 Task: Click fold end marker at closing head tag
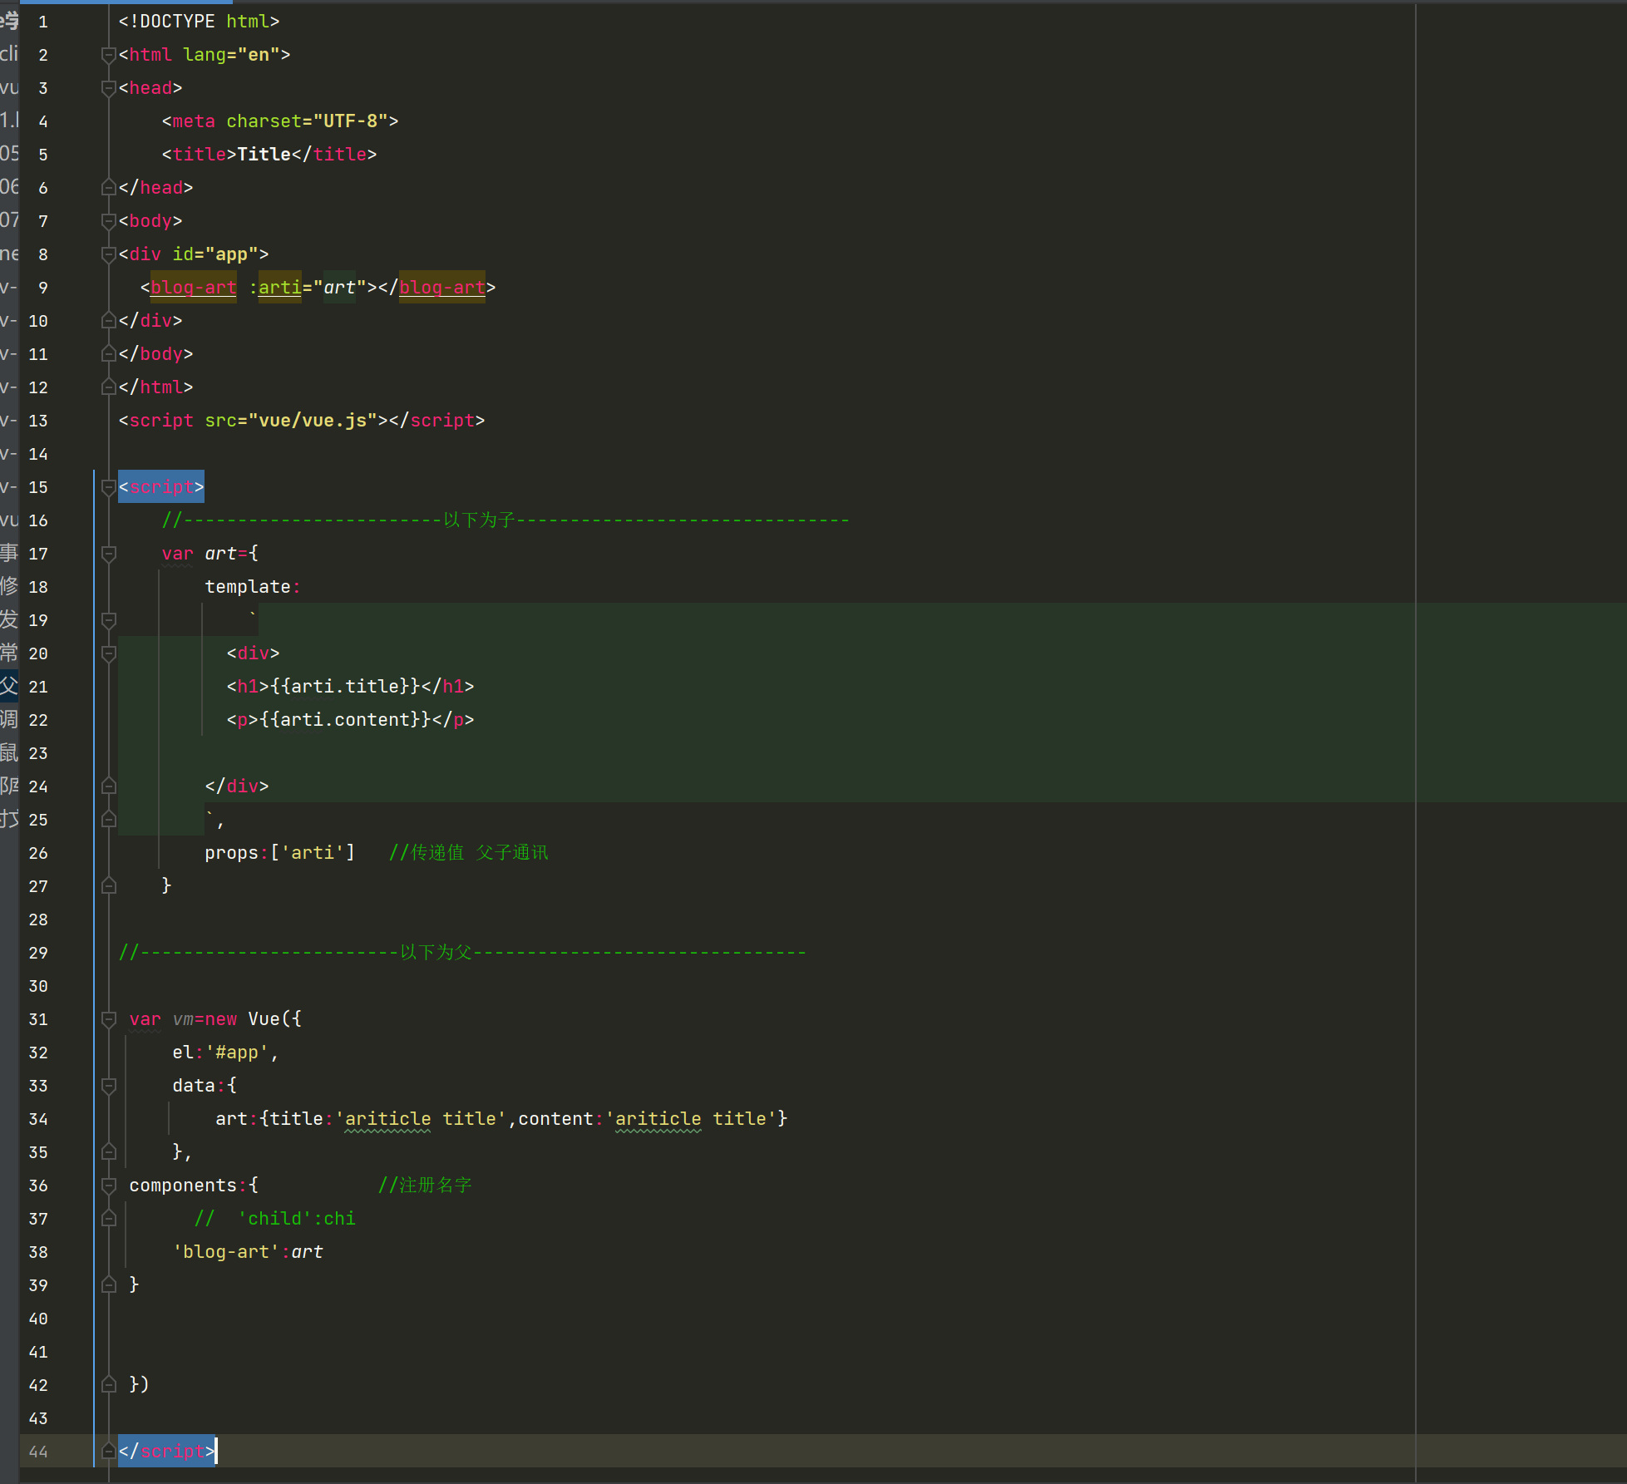click(108, 188)
